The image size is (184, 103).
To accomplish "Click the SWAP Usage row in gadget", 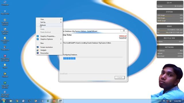I will (x=170, y=21).
